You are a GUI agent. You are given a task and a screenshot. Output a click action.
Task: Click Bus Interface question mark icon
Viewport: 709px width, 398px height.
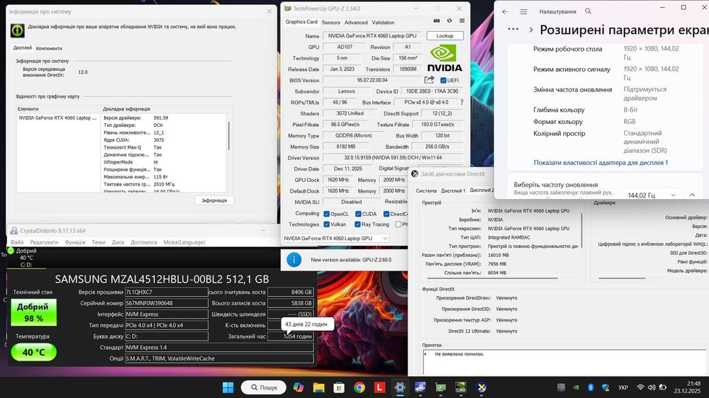tap(462, 102)
